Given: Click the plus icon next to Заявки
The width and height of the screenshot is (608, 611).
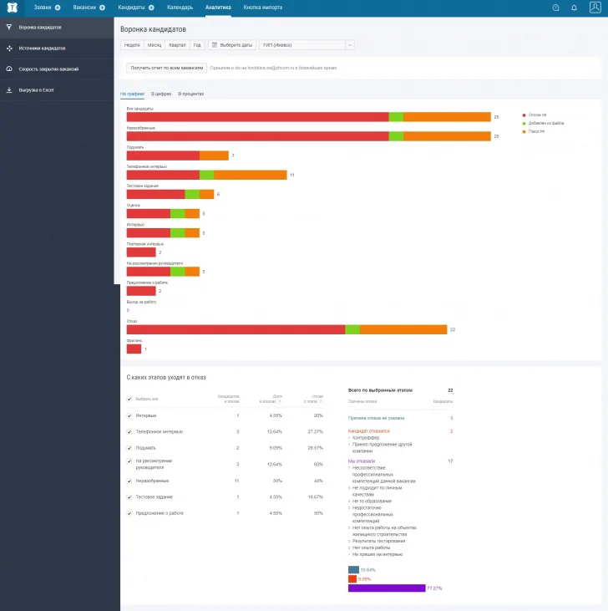Looking at the screenshot, I should point(58,8).
